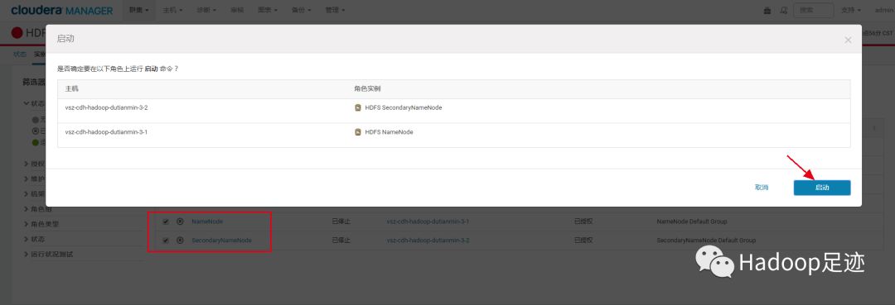The width and height of the screenshot is (895, 305).
Task: Expand the 角色类型 filter section
Action: pyautogui.click(x=41, y=224)
